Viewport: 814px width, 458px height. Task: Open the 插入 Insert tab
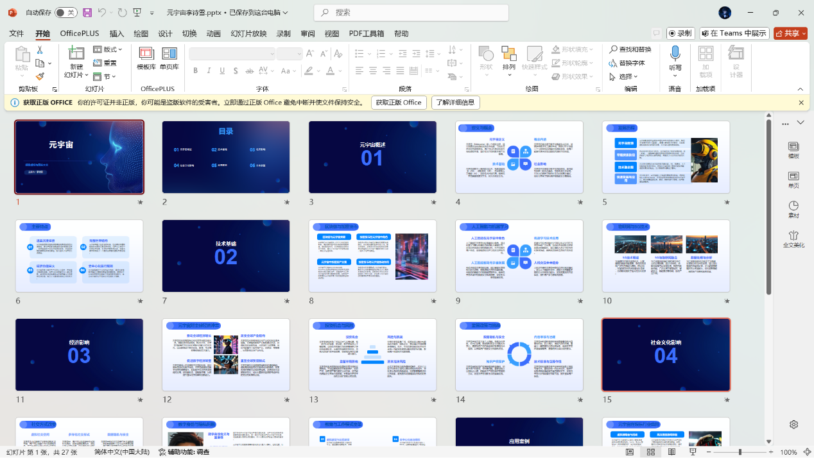[x=117, y=33]
